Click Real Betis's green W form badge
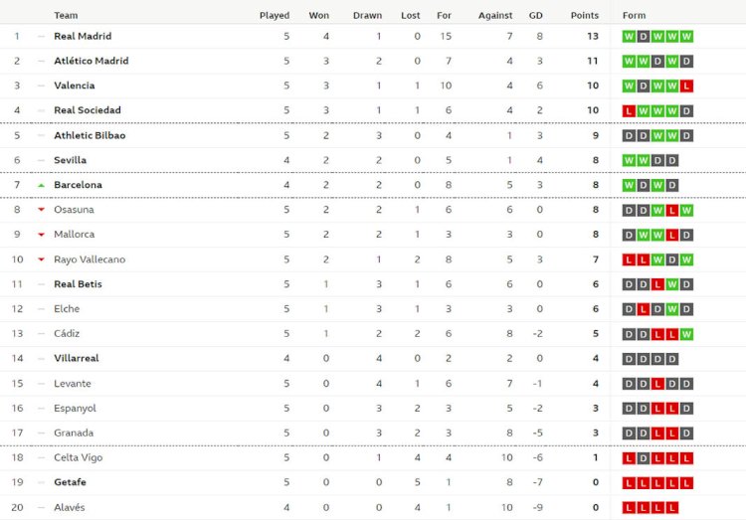 click(x=671, y=284)
